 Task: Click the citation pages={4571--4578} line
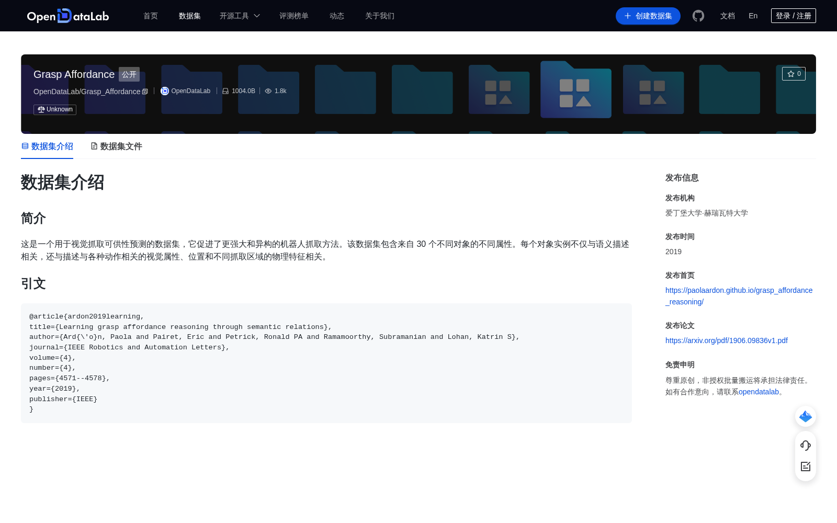[x=70, y=378]
